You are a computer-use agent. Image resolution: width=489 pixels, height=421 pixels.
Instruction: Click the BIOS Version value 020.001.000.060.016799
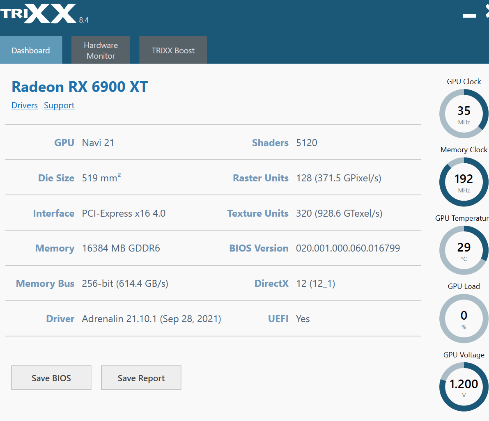348,248
